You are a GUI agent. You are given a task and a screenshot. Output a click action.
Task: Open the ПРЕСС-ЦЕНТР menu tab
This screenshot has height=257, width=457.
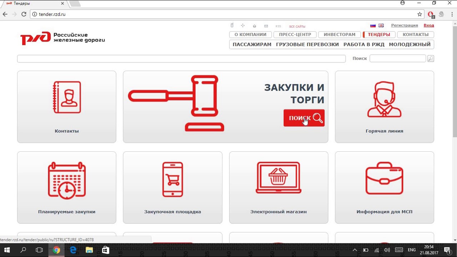coord(295,35)
